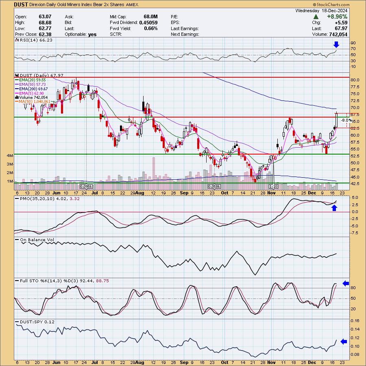The image size is (366, 366).
Task: Click the 0.0586 marker label near the volume bars
Action: point(214,187)
